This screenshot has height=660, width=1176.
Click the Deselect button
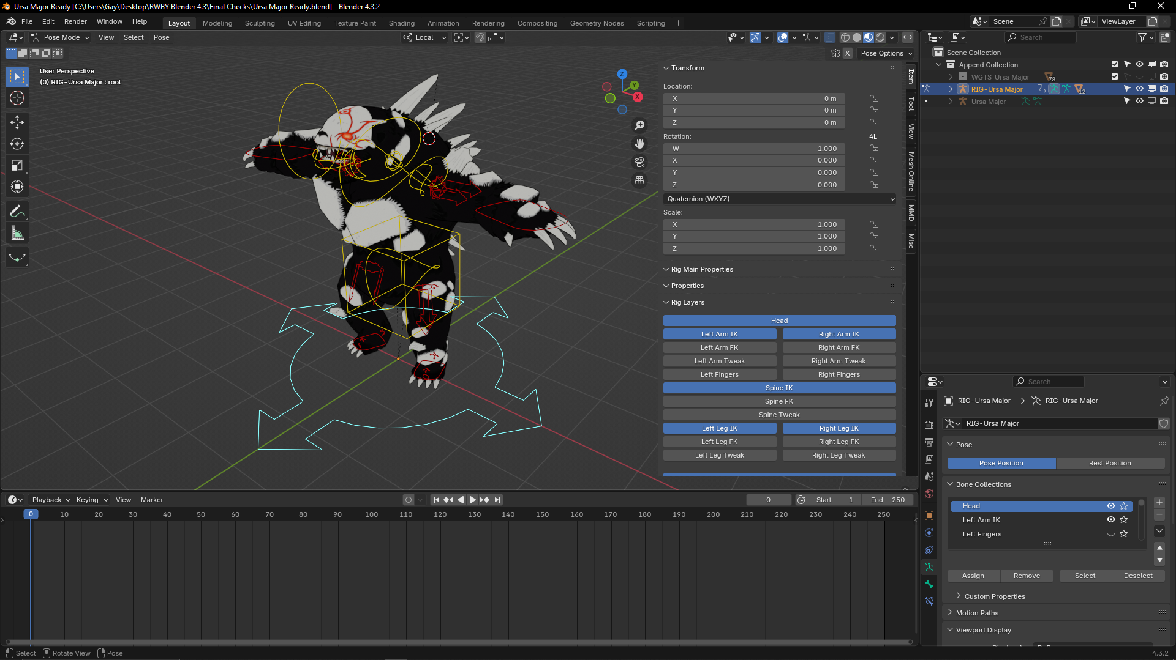[x=1138, y=576]
